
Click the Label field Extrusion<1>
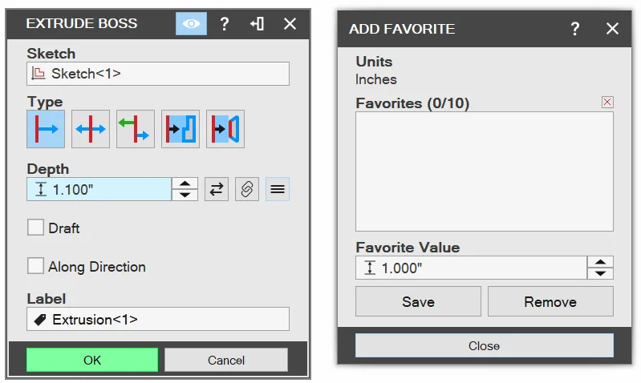[158, 319]
